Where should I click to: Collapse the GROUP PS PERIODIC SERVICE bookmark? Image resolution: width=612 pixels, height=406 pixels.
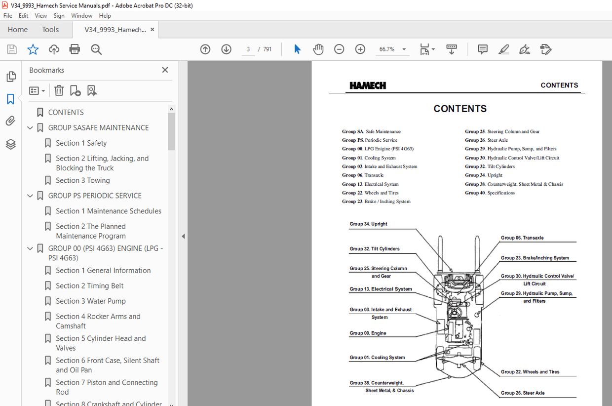tap(30, 196)
